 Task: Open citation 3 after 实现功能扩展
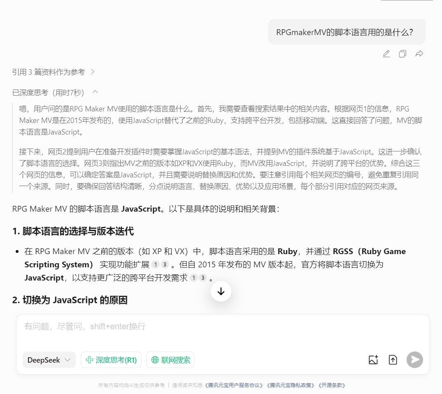165,264
